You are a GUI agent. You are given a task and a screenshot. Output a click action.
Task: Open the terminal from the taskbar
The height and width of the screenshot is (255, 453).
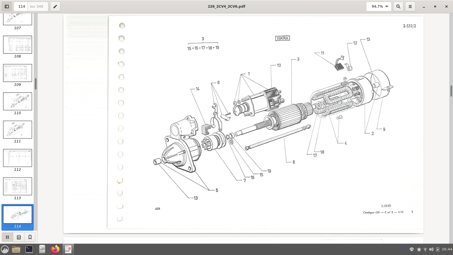(x=29, y=249)
